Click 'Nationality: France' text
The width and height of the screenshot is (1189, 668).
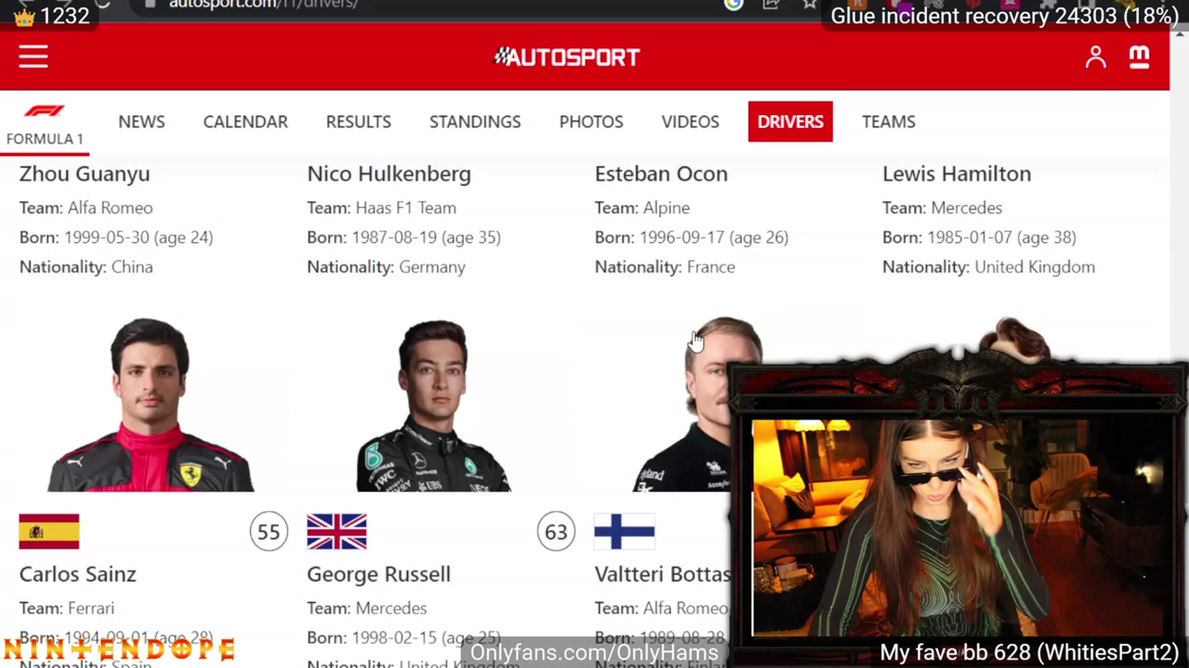665,267
